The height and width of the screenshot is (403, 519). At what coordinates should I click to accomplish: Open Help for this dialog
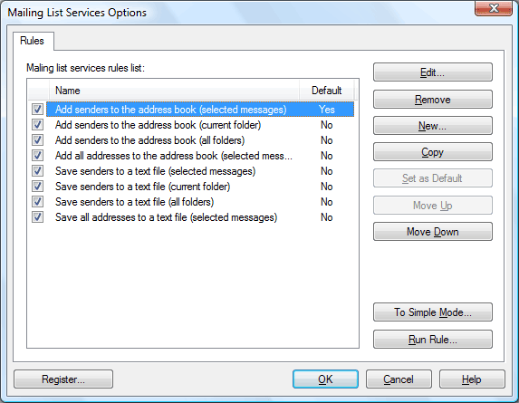472,379
